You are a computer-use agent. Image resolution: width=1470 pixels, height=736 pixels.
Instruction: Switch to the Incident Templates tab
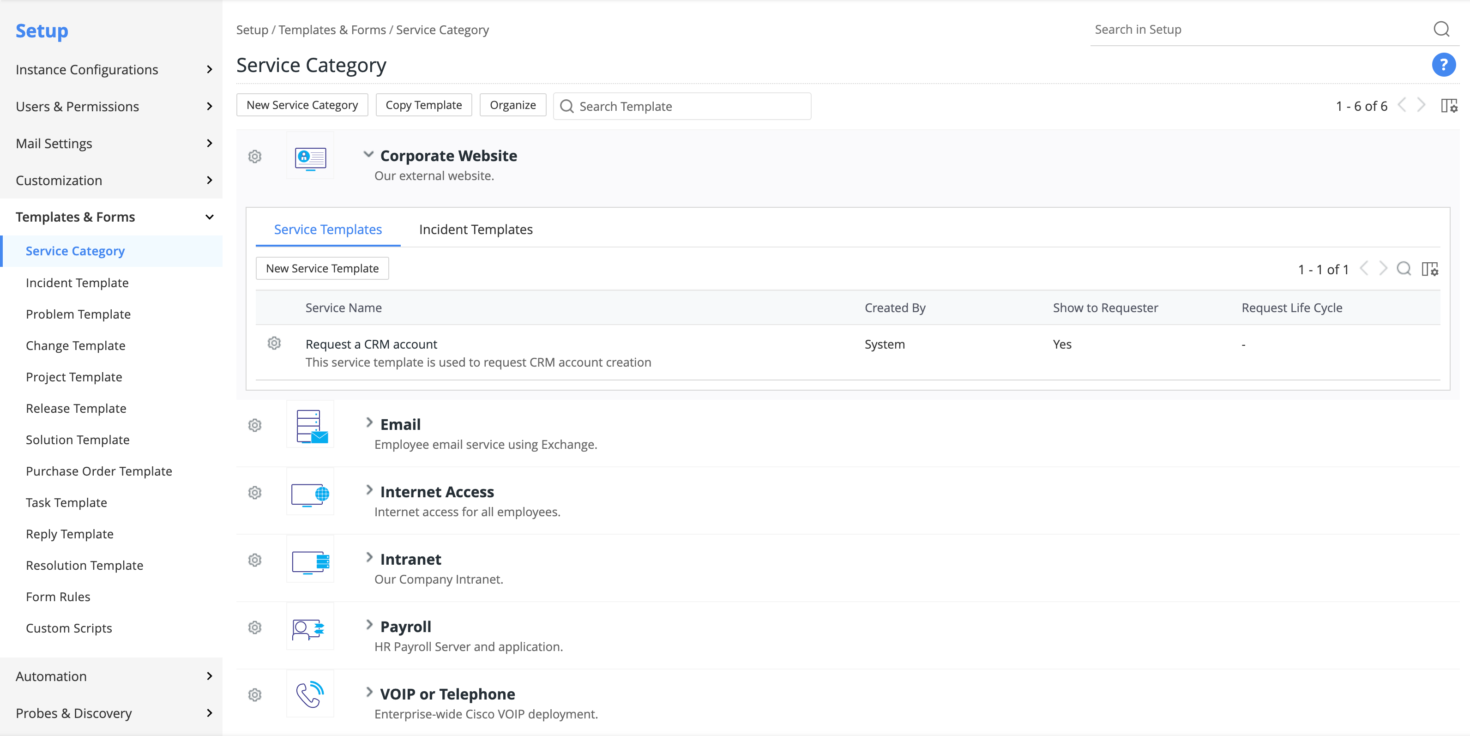(x=476, y=229)
